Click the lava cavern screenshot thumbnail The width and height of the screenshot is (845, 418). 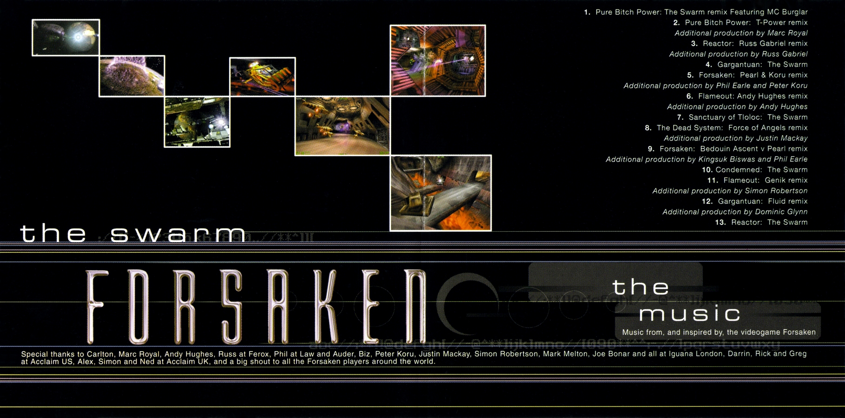441,193
